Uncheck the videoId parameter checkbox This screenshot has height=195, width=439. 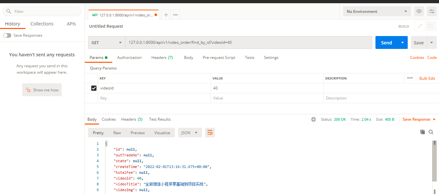pyautogui.click(x=94, y=88)
